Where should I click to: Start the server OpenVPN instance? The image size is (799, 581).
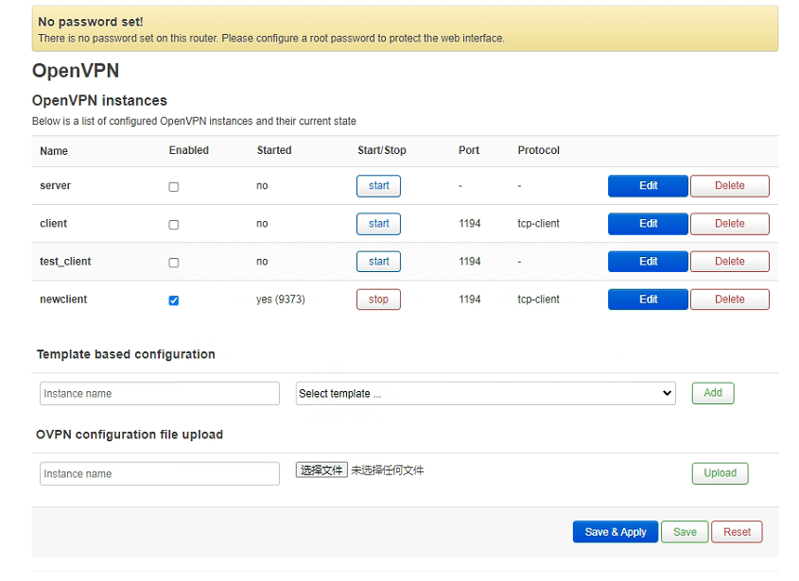(x=378, y=186)
